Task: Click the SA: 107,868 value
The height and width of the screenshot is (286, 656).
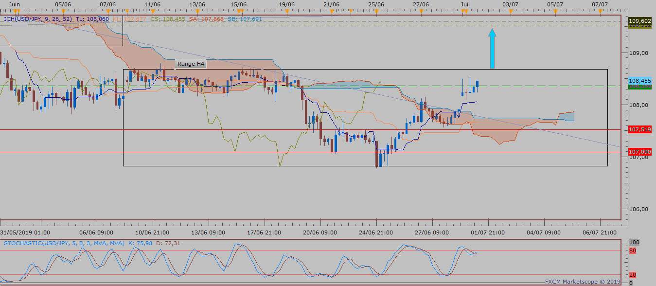Action: pyautogui.click(x=206, y=19)
